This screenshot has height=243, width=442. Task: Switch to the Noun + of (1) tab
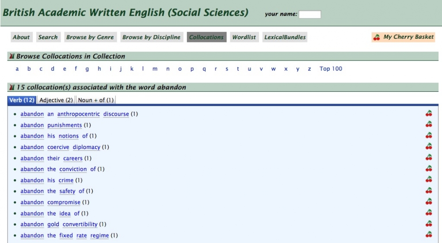click(96, 100)
